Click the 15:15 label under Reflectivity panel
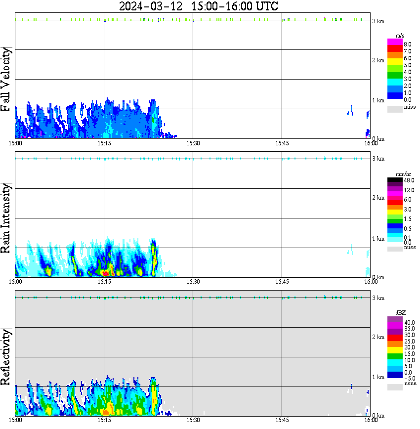This screenshot has width=420, height=429. [104, 420]
